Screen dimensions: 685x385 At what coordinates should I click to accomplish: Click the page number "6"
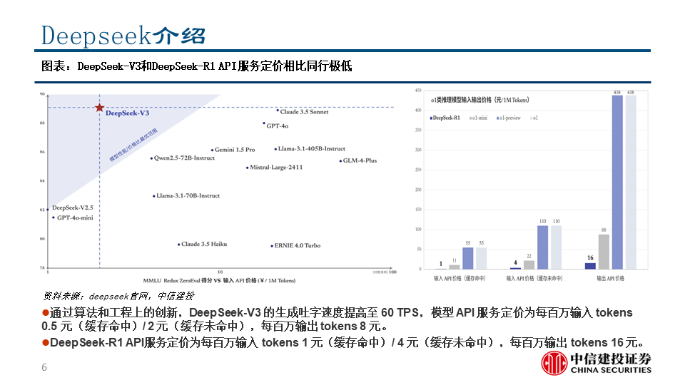pos(44,367)
